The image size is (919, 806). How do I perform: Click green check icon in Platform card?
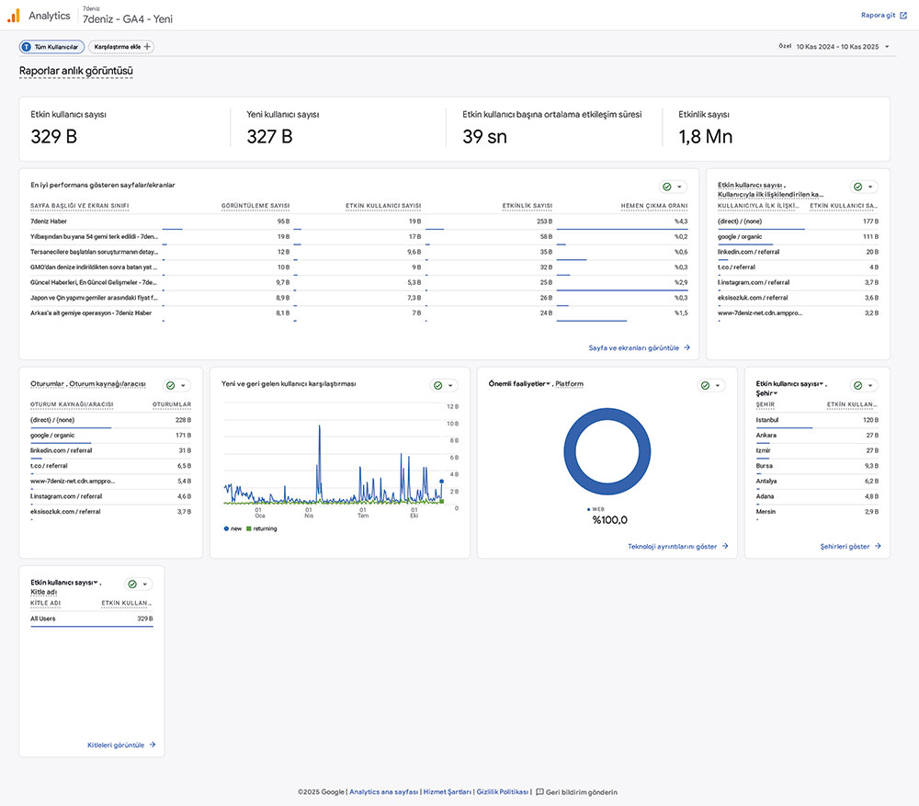point(705,386)
